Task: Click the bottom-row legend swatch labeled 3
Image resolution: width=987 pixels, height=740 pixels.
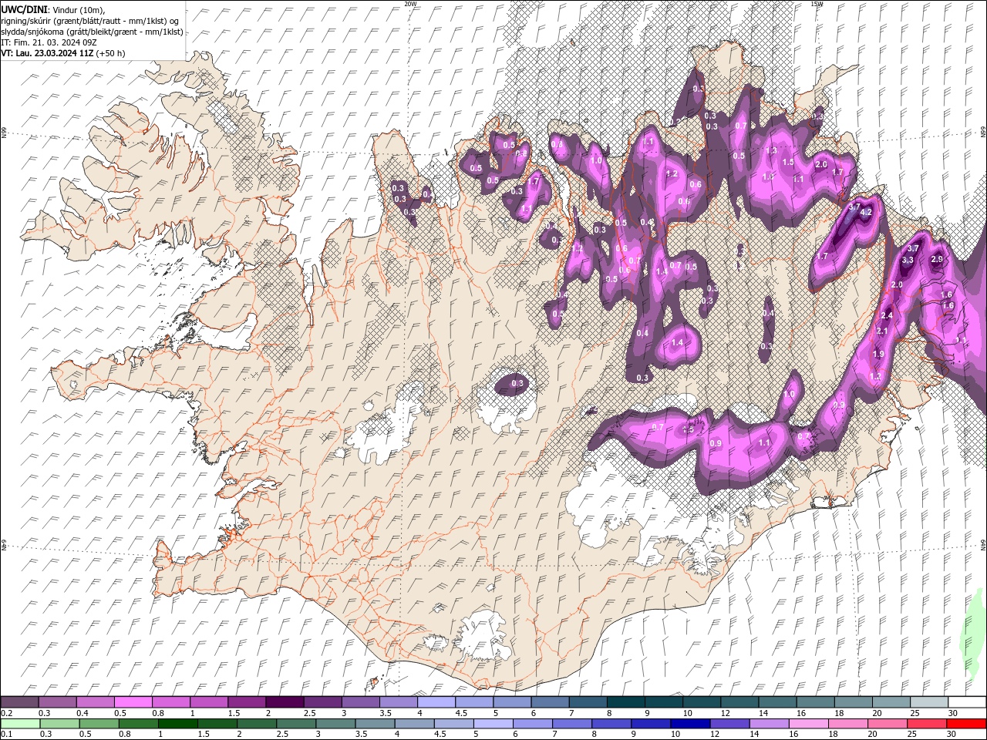Action: pyautogui.click(x=335, y=723)
